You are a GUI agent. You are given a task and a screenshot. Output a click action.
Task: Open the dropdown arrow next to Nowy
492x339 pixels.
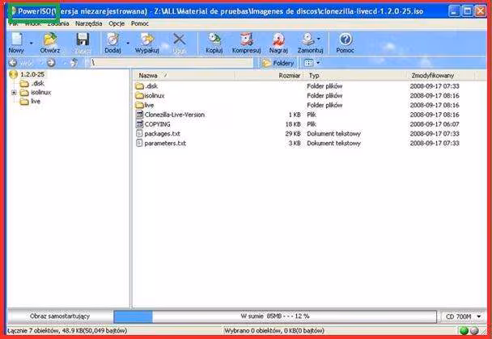click(x=32, y=43)
